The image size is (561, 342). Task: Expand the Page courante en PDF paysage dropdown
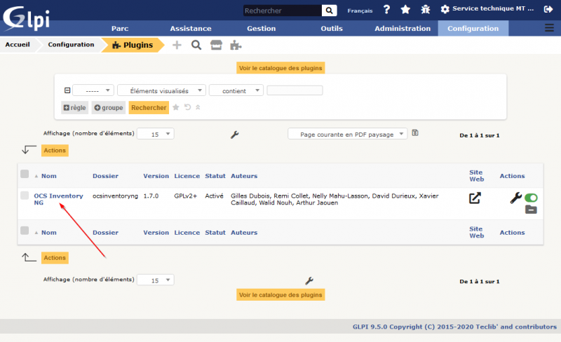[x=347, y=133]
